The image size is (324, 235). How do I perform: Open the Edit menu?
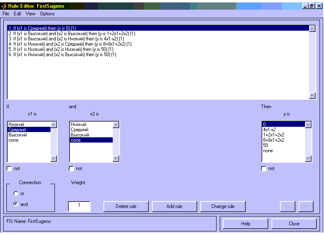click(x=17, y=14)
